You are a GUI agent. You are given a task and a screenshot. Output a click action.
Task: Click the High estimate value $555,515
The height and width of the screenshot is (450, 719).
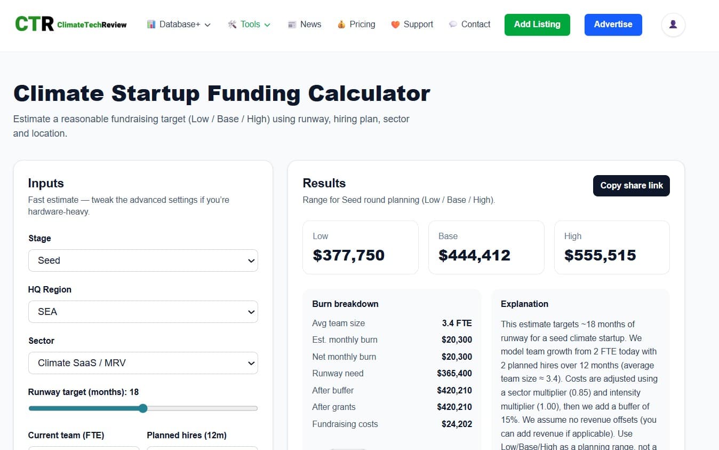tap(600, 255)
